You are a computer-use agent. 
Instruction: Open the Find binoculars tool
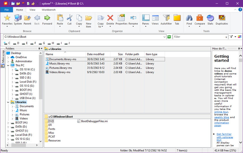(x=189, y=18)
